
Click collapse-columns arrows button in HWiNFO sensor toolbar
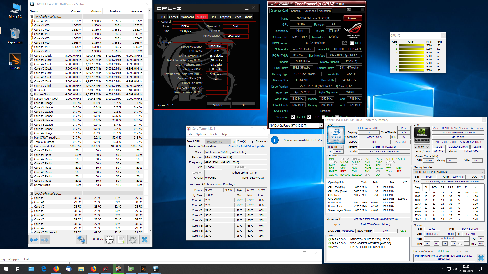click(x=45, y=240)
